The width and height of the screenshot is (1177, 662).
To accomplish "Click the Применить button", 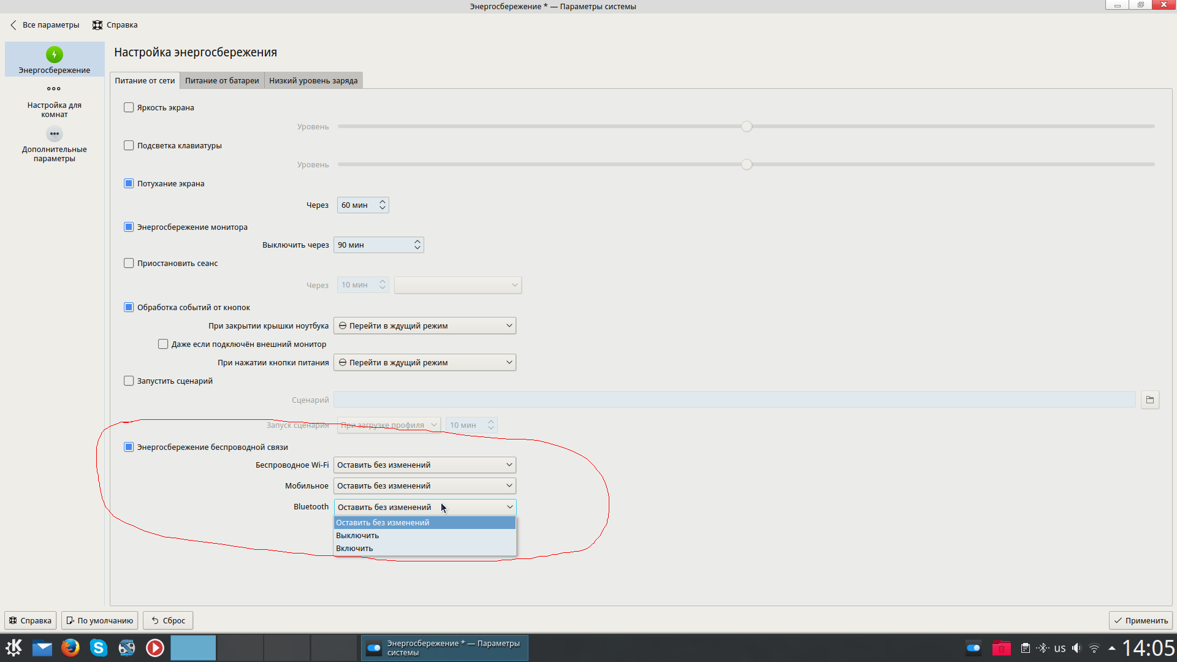I will (1140, 620).
